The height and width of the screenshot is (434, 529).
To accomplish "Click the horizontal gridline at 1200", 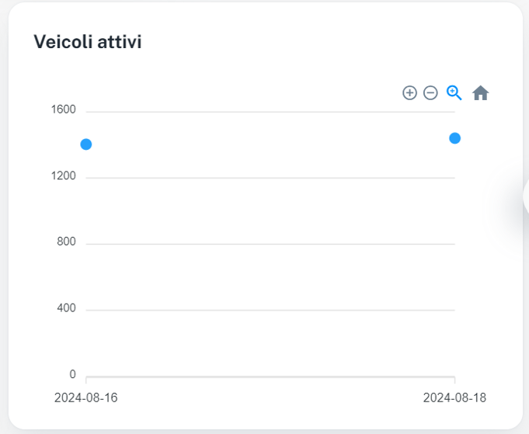I will (270, 178).
